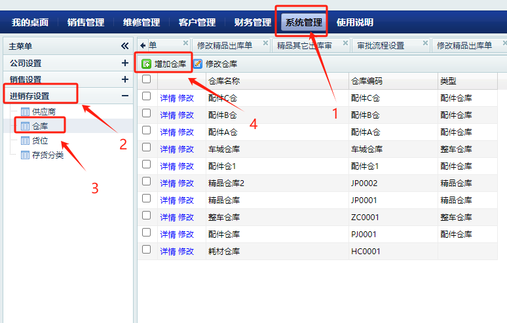The image size is (507, 323).
Task: Open 详情 link for 精品仓库2 row
Action: click(168, 183)
